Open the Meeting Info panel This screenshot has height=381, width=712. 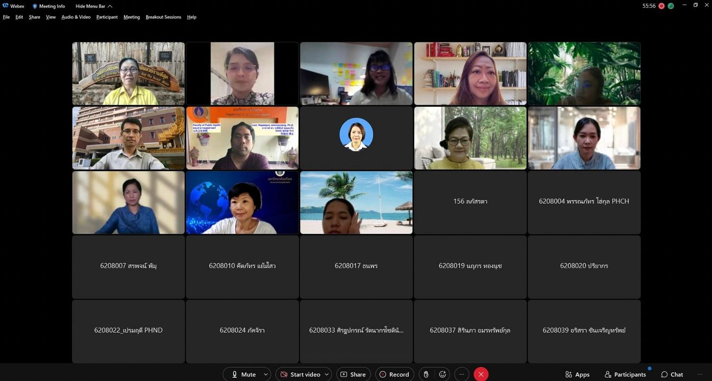(48, 6)
